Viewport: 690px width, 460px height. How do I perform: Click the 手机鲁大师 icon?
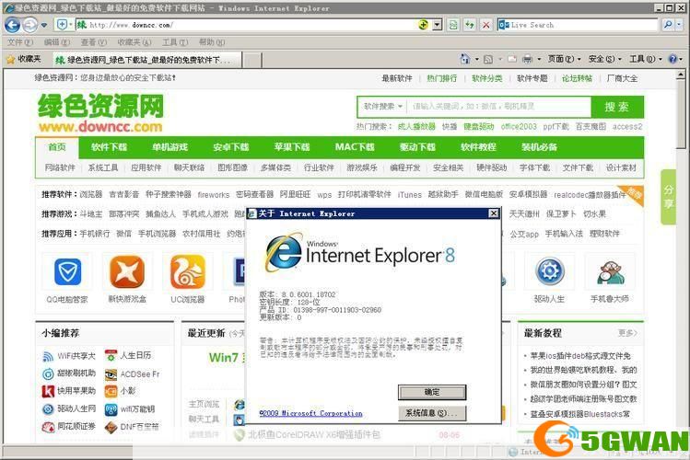click(610, 272)
